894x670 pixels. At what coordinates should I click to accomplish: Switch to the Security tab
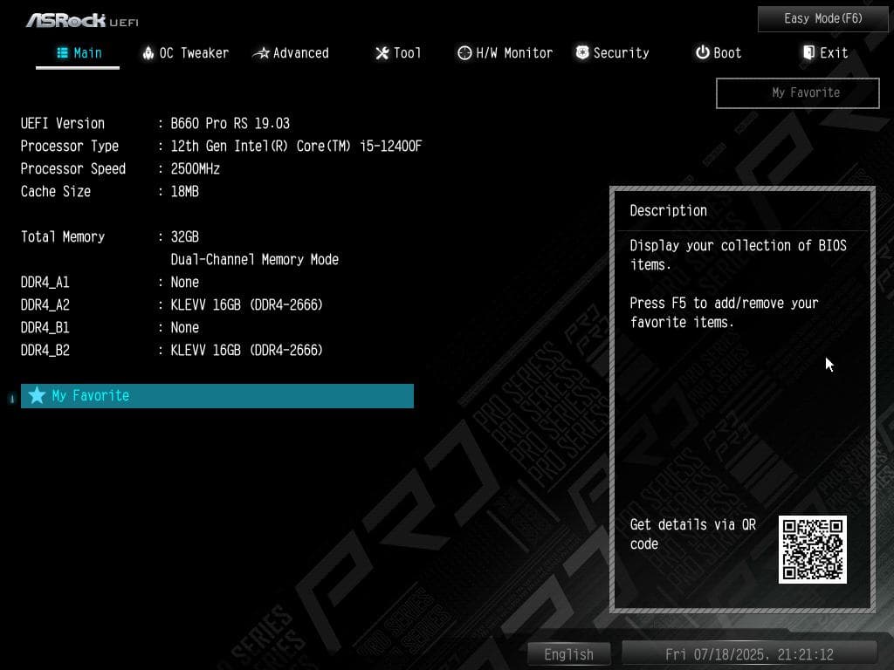point(613,52)
